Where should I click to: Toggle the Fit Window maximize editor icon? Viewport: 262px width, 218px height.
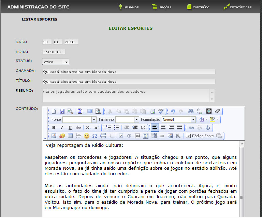90,111
